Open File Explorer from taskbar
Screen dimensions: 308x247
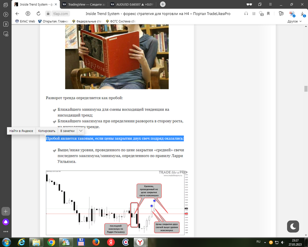click(x=36, y=242)
